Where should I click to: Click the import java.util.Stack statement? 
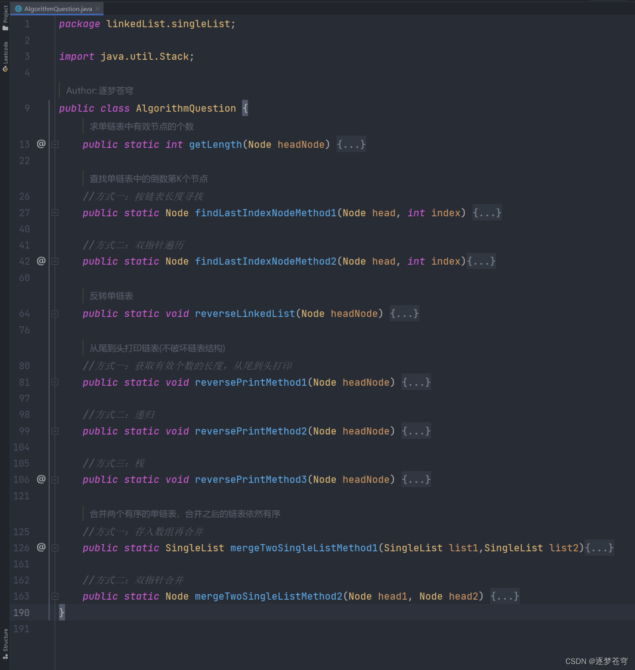pos(127,57)
